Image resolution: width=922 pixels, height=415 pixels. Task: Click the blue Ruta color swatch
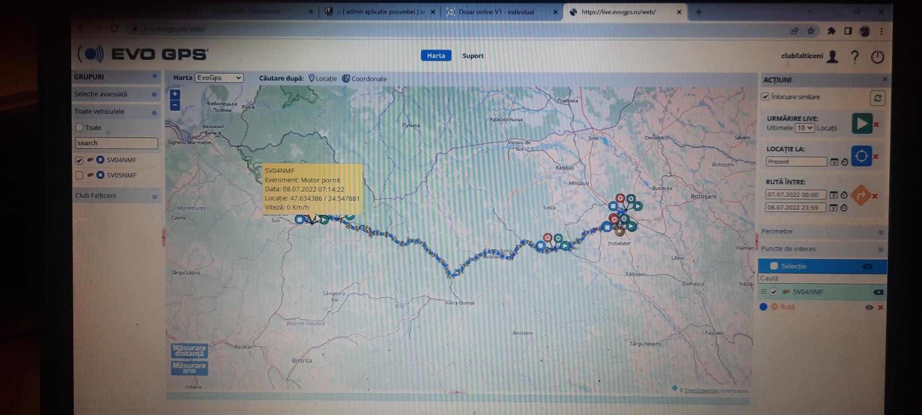pyautogui.click(x=763, y=307)
